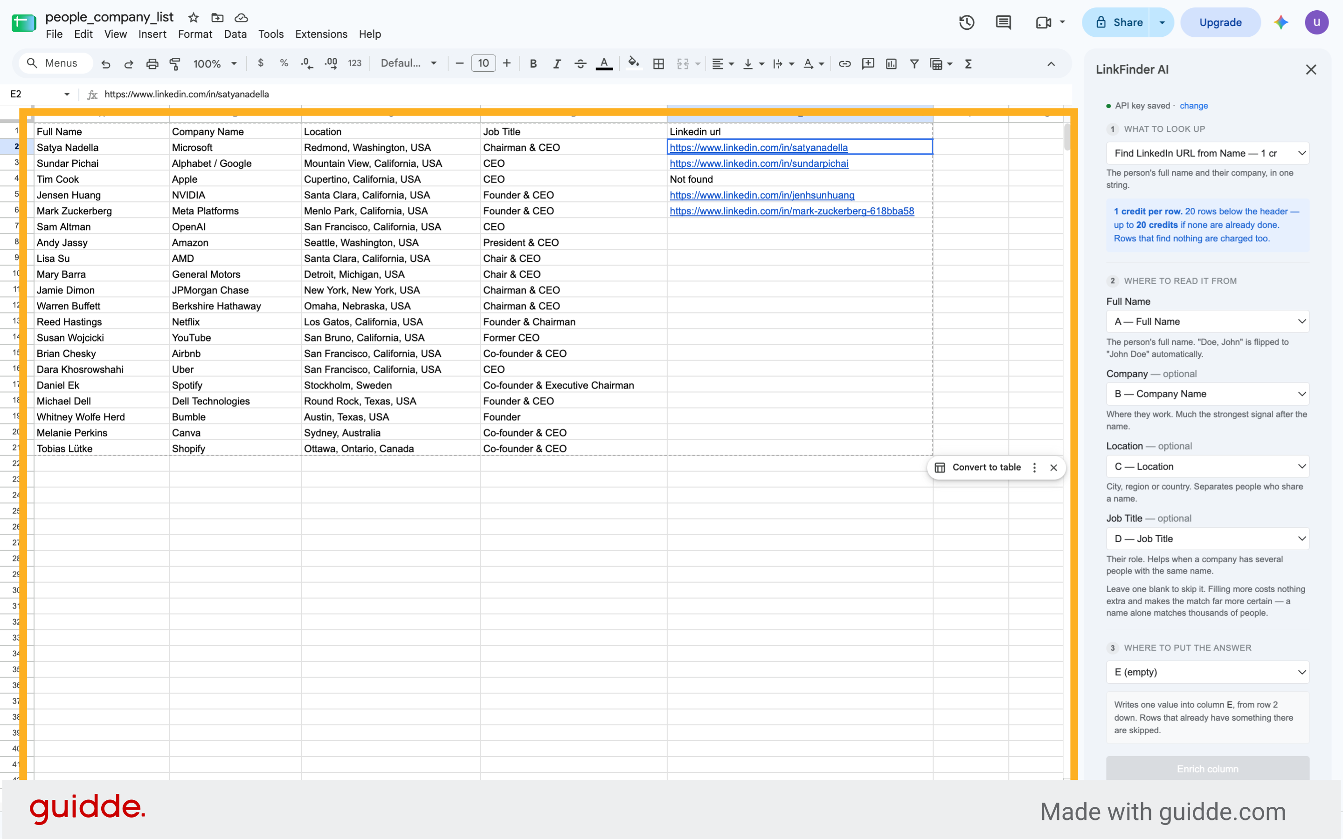Open the Find LinkedIn URL lookup dropdown

(x=1207, y=153)
